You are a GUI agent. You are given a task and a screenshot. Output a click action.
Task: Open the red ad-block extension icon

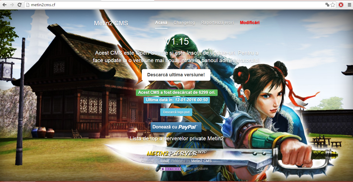(341, 5)
